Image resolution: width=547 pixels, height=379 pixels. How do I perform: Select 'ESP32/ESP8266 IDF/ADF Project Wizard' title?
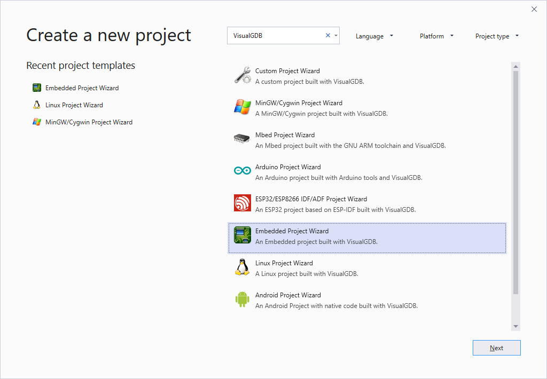[x=311, y=199]
